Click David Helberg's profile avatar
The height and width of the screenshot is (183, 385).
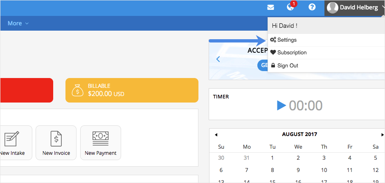[x=333, y=8]
